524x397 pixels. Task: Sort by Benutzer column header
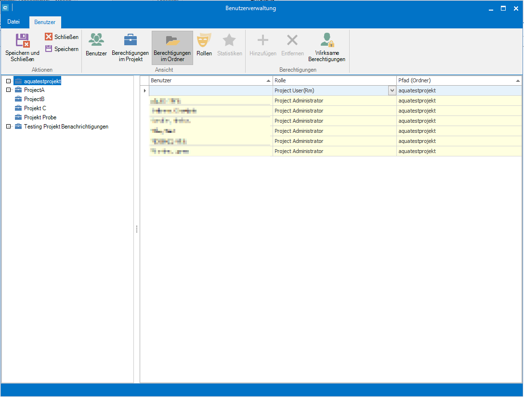[207, 80]
